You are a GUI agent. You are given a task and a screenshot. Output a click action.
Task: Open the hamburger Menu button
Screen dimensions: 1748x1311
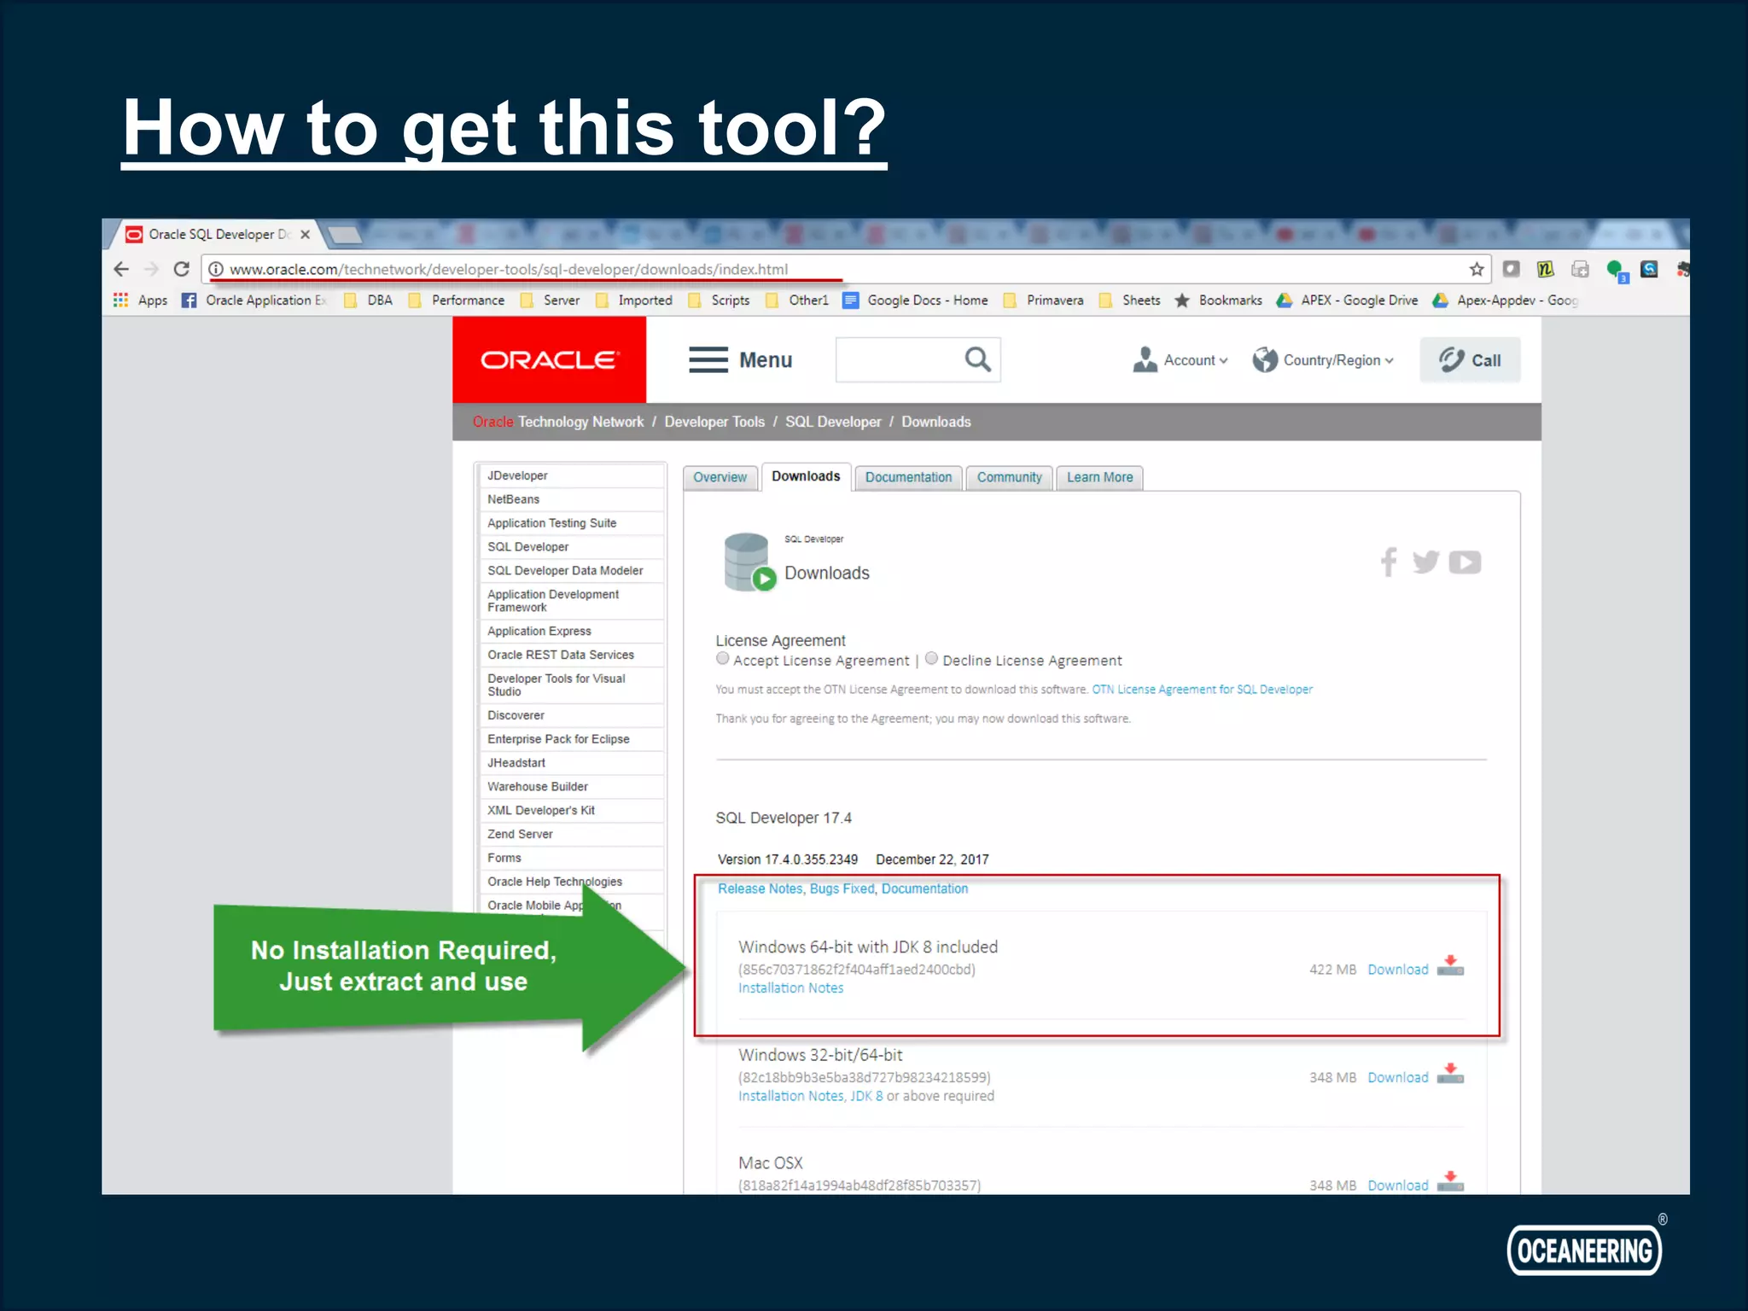[740, 360]
